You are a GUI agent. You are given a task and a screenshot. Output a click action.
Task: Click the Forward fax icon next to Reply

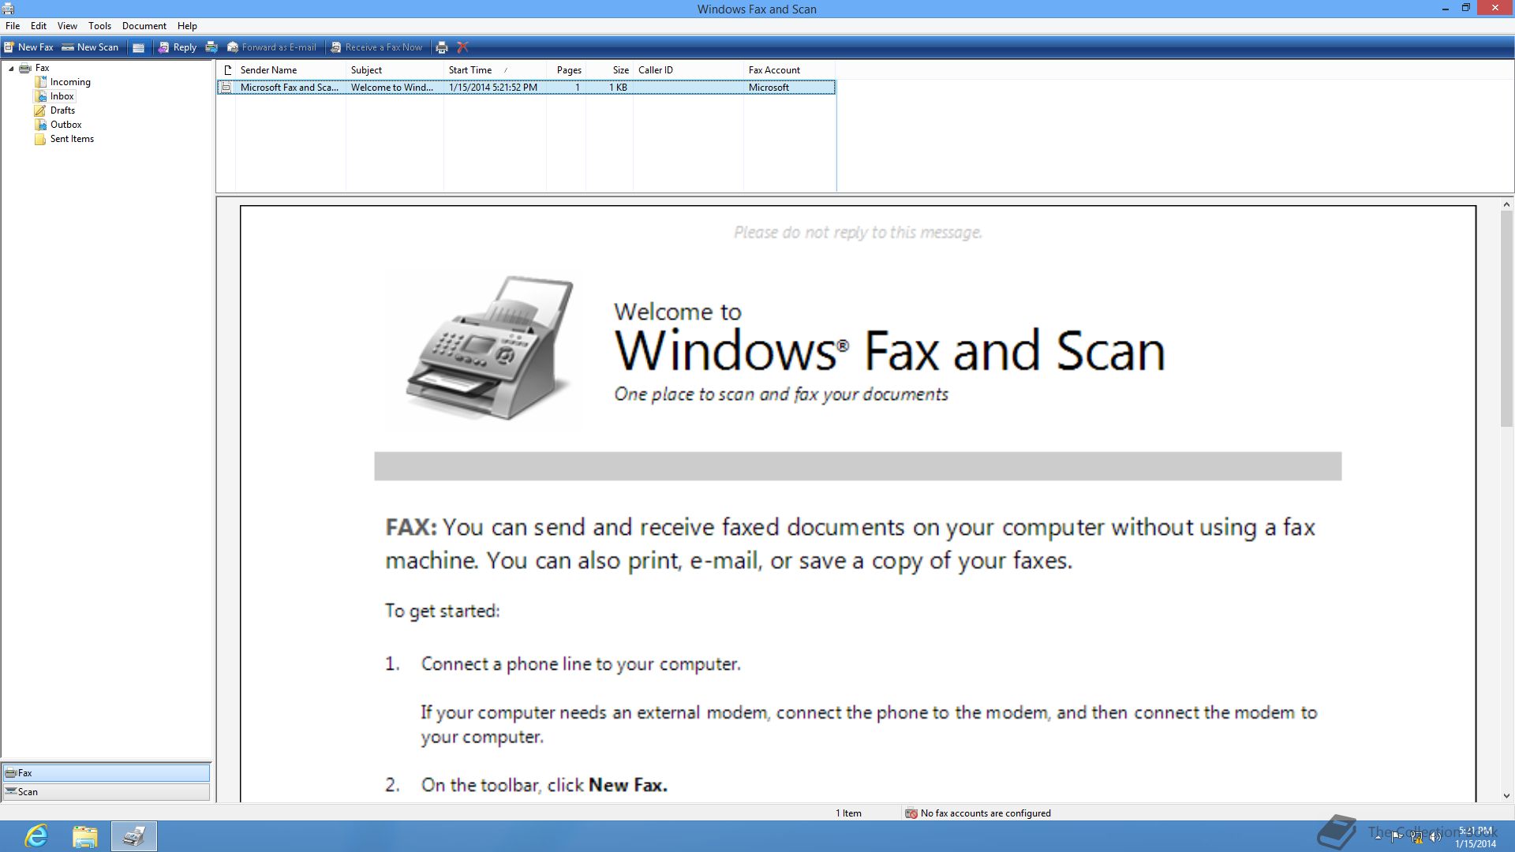(x=211, y=47)
